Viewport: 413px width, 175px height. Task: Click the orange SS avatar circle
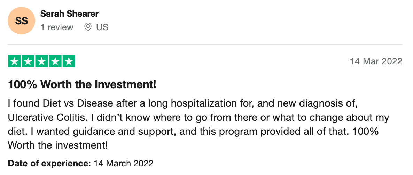tap(22, 20)
